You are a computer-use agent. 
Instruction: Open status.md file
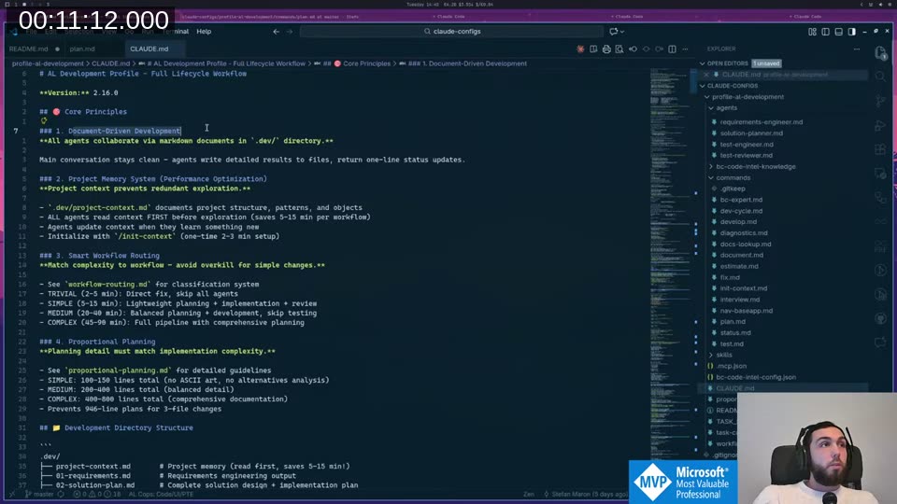tap(735, 332)
